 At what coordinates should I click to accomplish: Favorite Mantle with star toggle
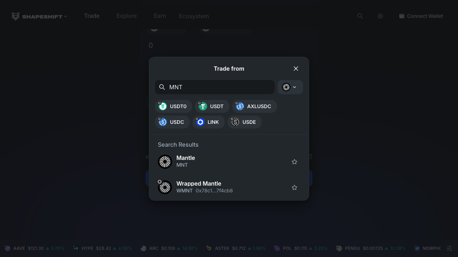point(294,162)
